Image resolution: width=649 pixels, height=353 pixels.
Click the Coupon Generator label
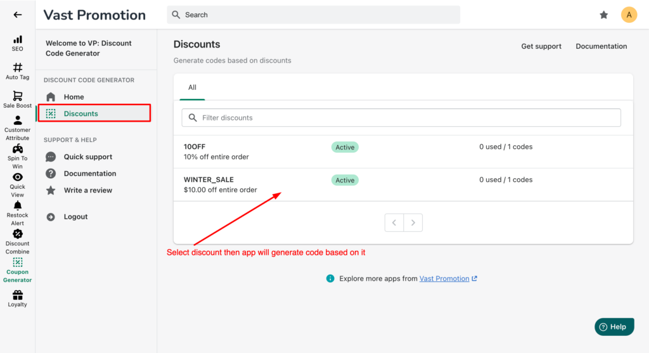17,276
